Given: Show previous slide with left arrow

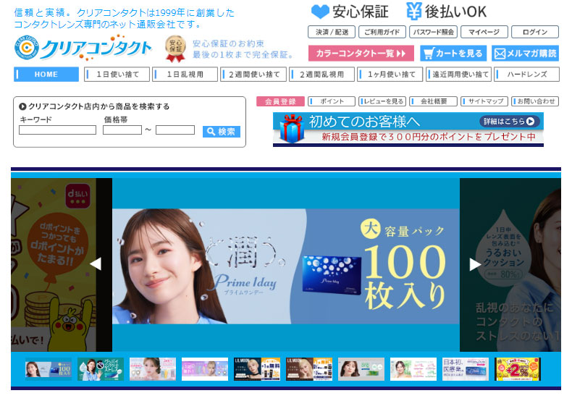Looking at the screenshot, I should 96,264.
